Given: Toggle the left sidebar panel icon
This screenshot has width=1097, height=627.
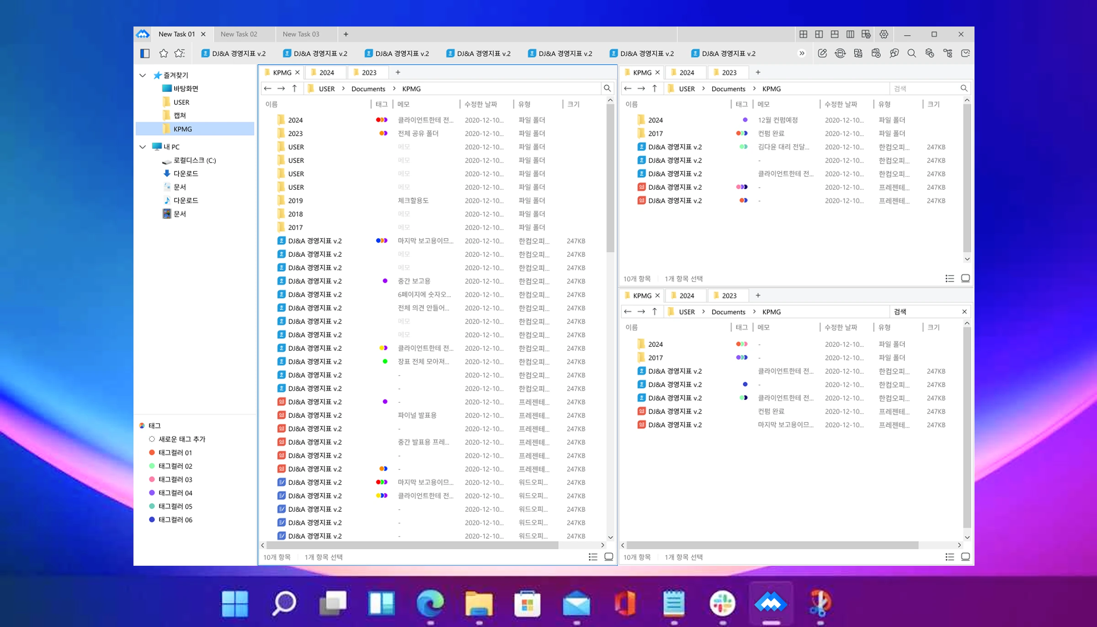Looking at the screenshot, I should (145, 53).
